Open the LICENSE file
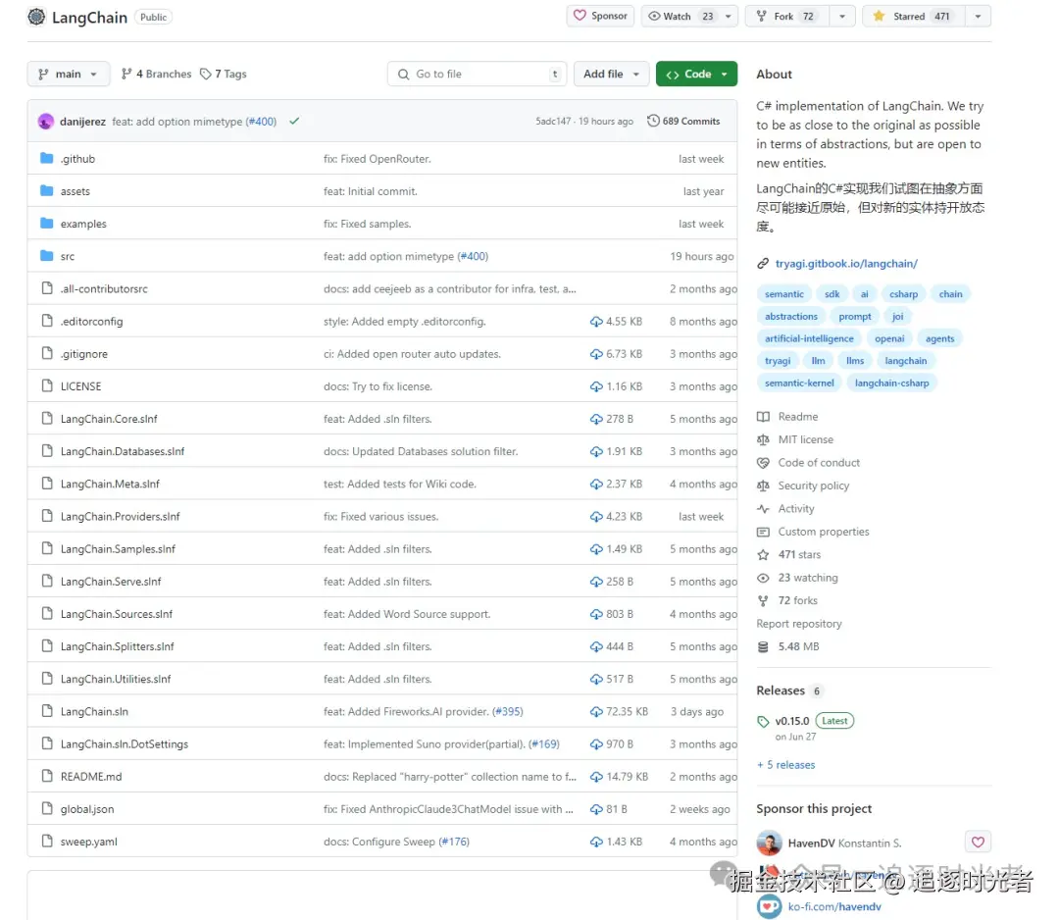This screenshot has height=920, width=1059. click(x=81, y=386)
